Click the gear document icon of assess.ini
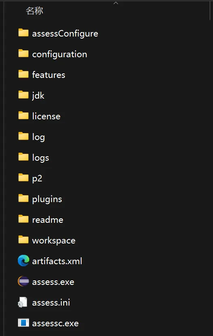Image resolution: width=213 pixels, height=336 pixels. point(22,302)
